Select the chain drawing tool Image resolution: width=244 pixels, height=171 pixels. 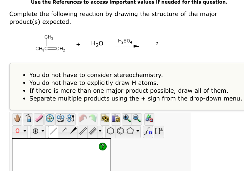tap(148, 131)
